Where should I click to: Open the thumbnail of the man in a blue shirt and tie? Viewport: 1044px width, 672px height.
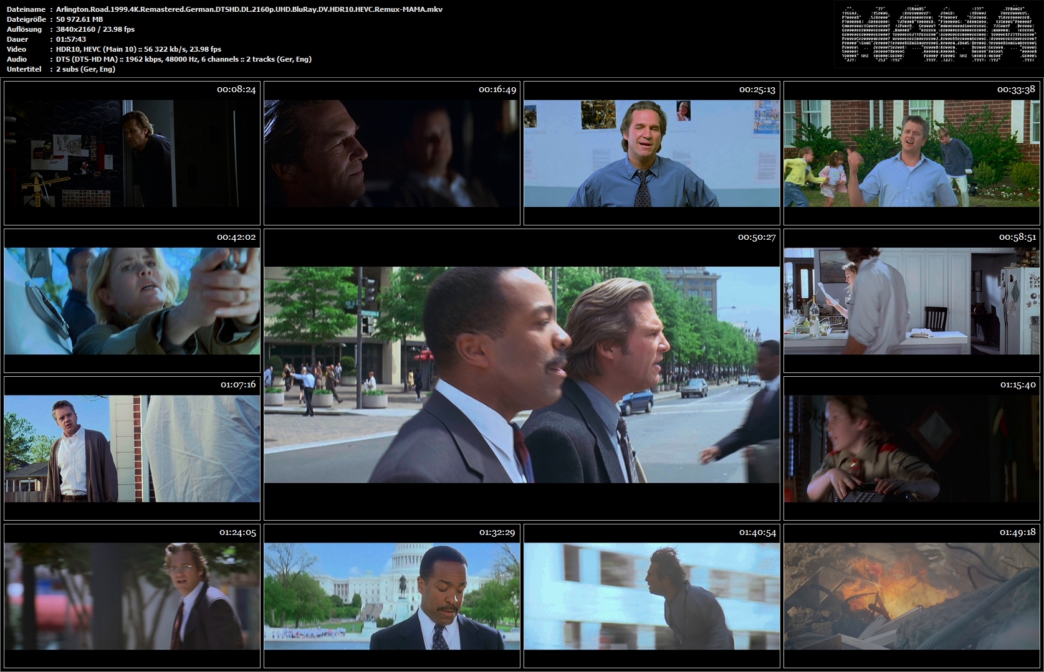[x=652, y=153]
